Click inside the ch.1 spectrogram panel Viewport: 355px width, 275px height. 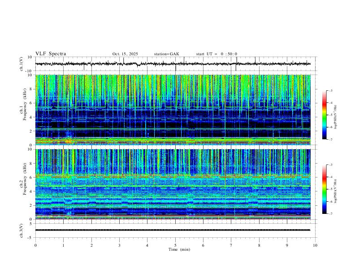(173, 110)
